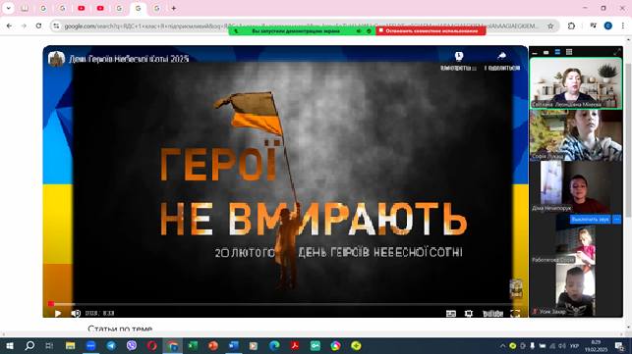Enter fullscreen mode in video player
Image resolution: width=632 pixels, height=354 pixels.
point(515,314)
